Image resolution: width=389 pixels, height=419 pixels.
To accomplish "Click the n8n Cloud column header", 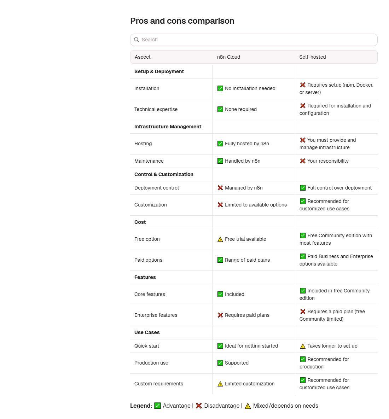I will (228, 57).
